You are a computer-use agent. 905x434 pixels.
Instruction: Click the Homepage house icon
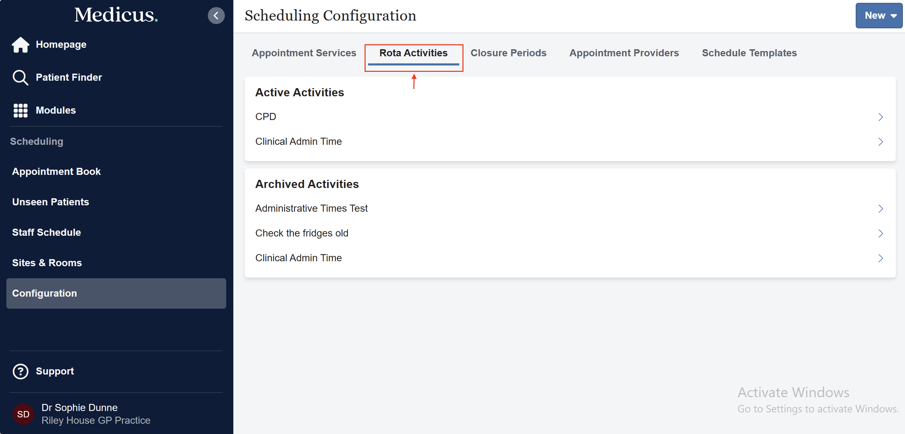point(20,45)
